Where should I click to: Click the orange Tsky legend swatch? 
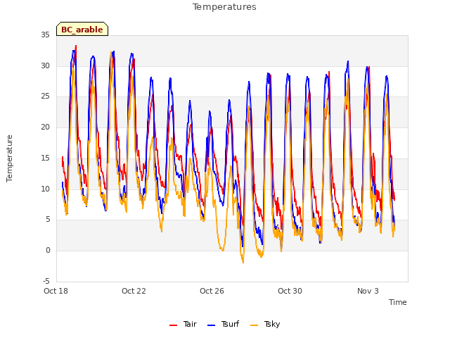255,325
